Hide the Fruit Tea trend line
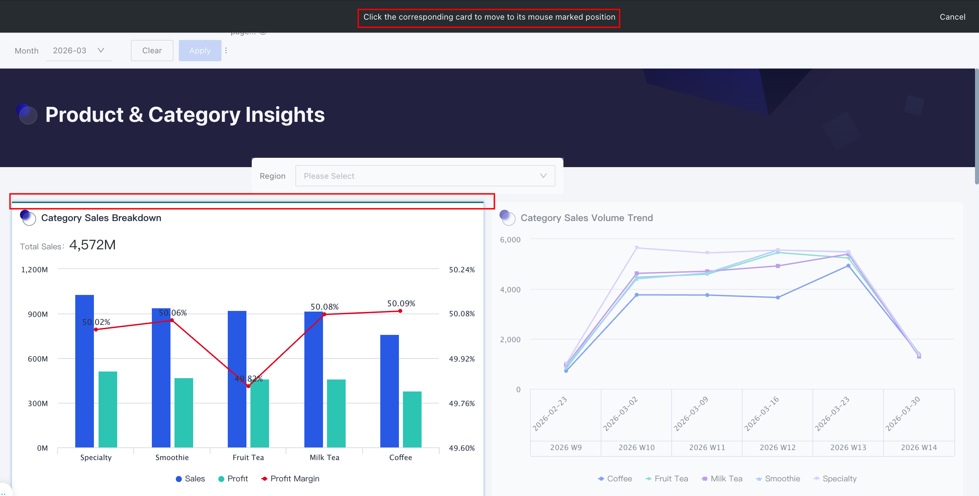979x496 pixels. point(667,479)
